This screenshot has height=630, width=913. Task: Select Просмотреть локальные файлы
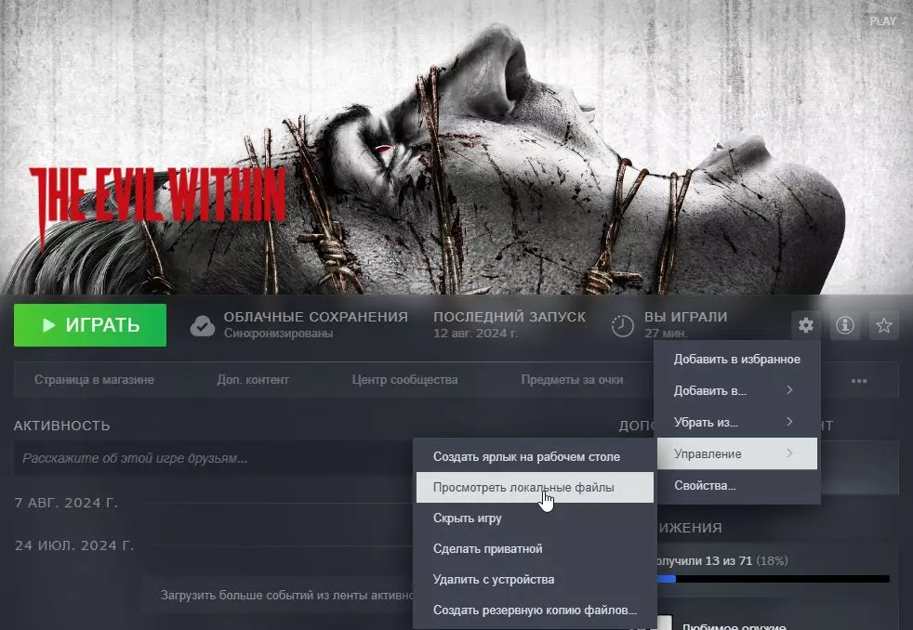535,488
